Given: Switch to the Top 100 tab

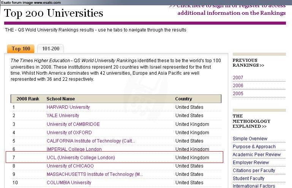Looking at the screenshot, I should 21,49.
